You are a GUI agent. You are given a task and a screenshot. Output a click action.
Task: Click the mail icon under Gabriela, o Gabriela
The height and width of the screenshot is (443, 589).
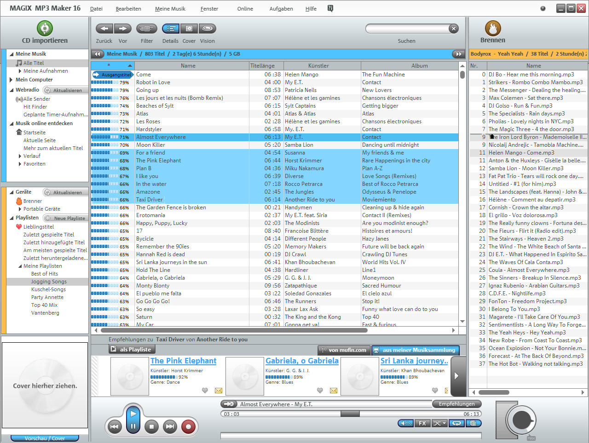(x=334, y=391)
